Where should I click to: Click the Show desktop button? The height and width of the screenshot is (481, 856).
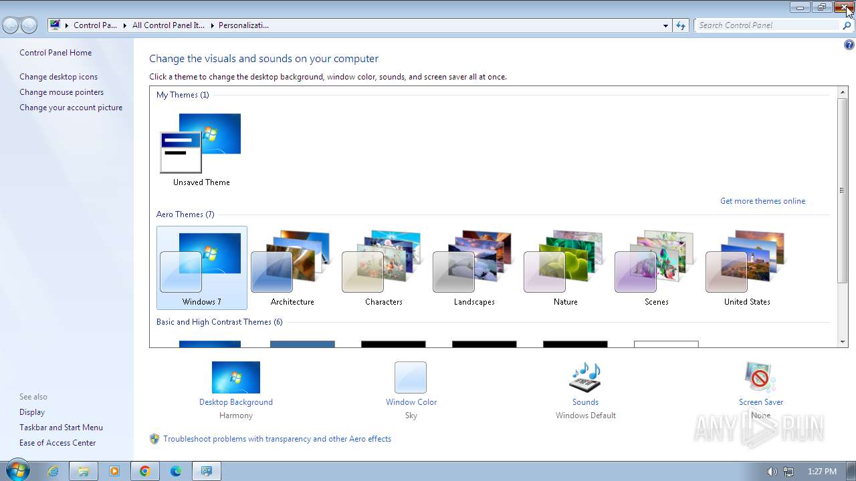point(851,471)
